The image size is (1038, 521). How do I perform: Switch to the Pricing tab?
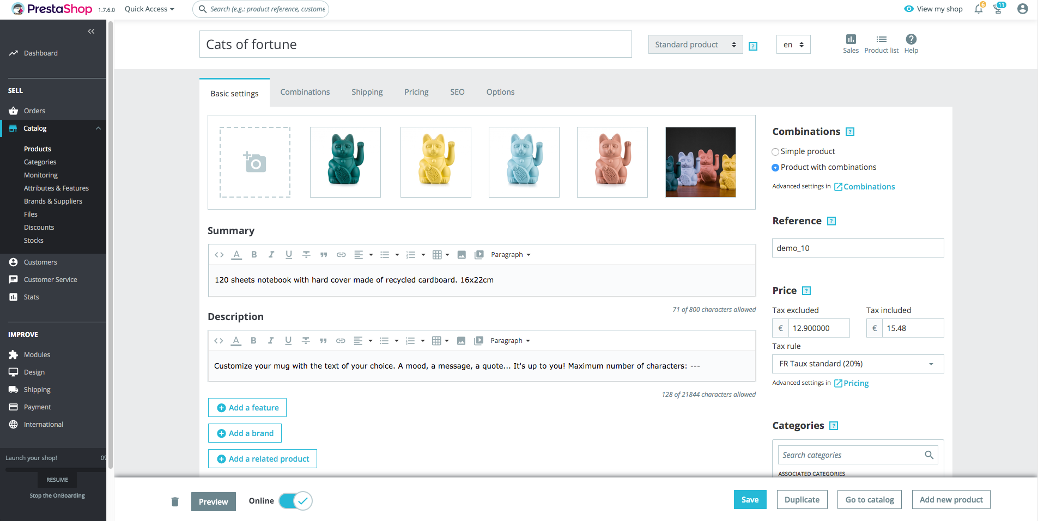416,92
